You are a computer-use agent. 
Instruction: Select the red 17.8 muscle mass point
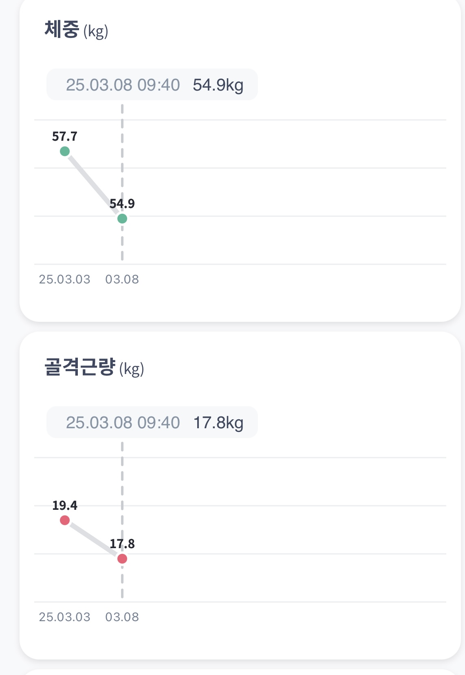pyautogui.click(x=122, y=559)
